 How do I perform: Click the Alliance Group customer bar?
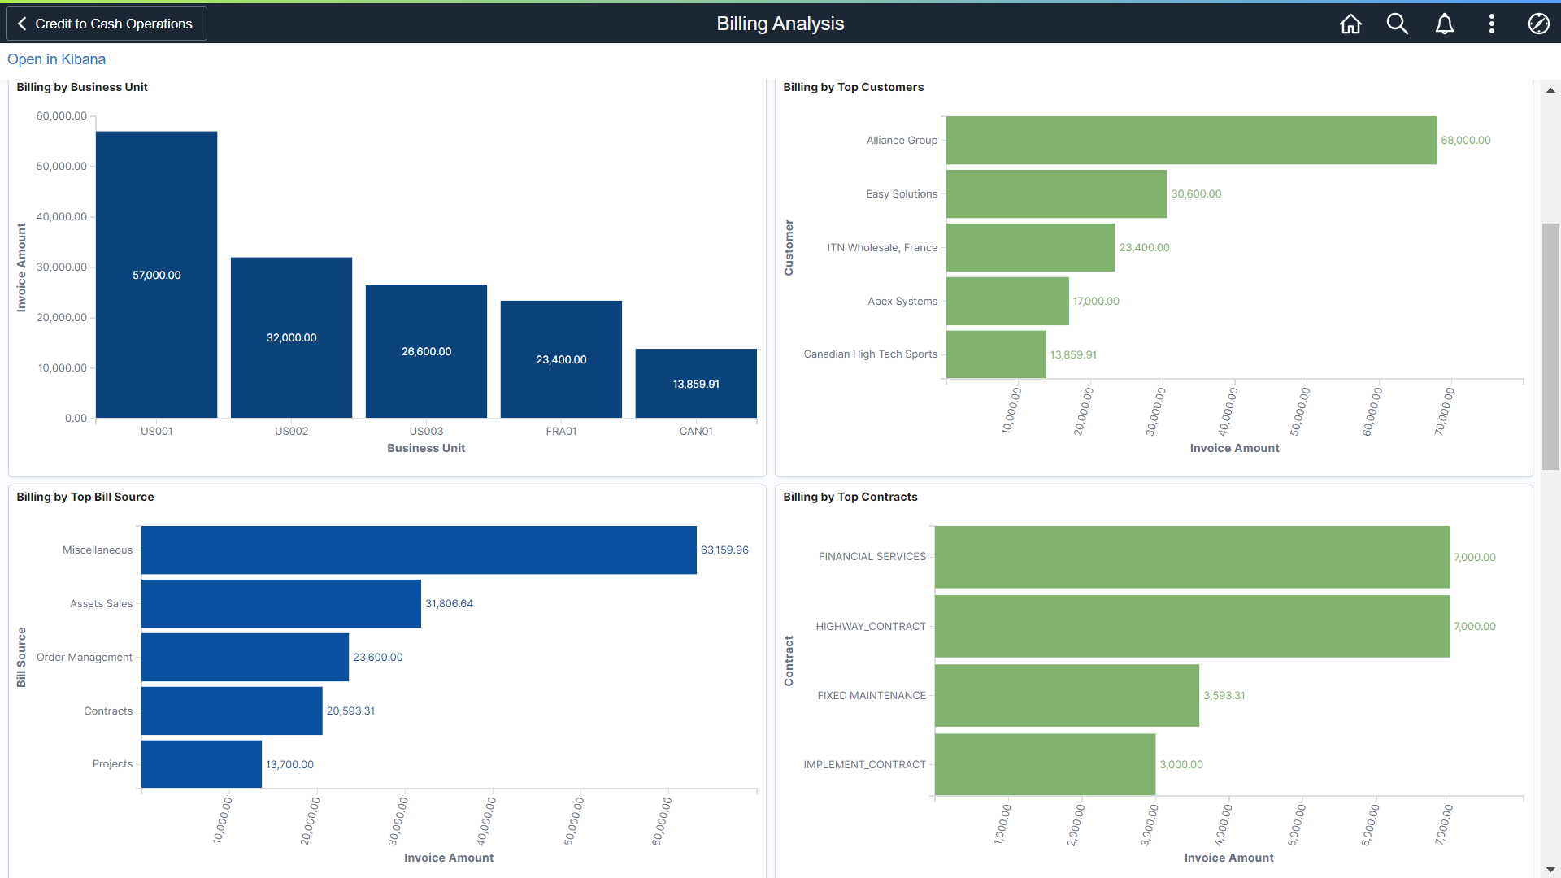point(1190,140)
